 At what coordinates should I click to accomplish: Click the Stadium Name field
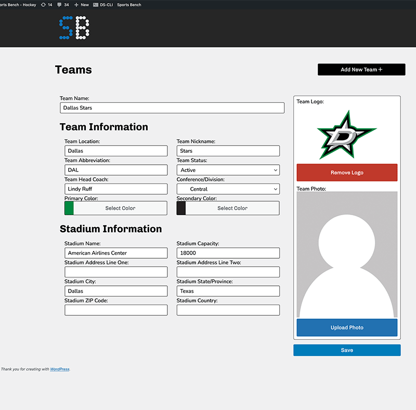coord(116,253)
